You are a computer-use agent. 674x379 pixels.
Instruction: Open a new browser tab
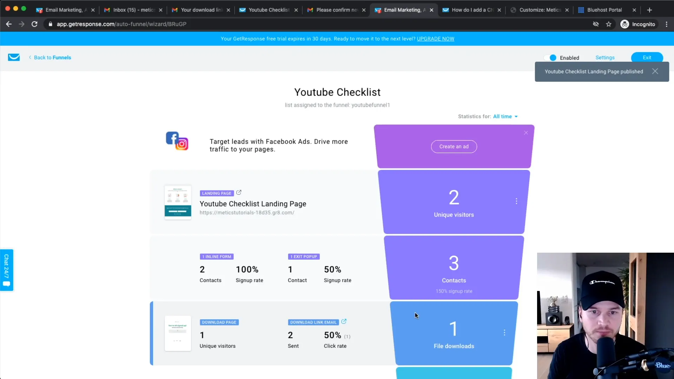tap(649, 10)
